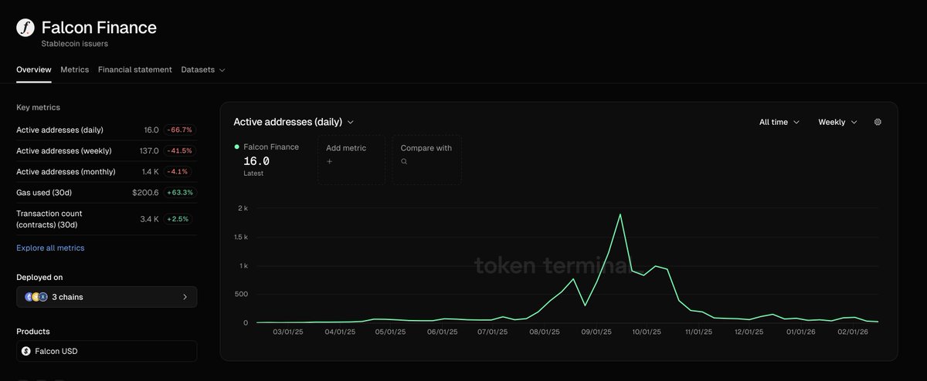
Task: Switch to the Metrics tab
Action: 75,69
